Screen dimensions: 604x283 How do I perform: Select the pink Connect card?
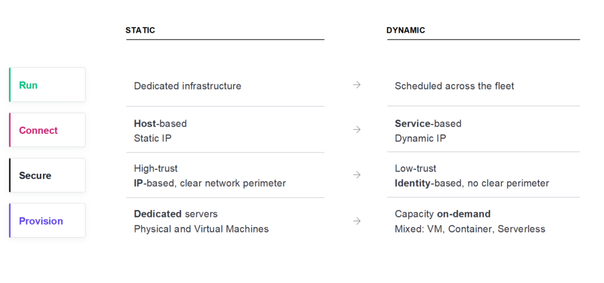click(x=47, y=130)
